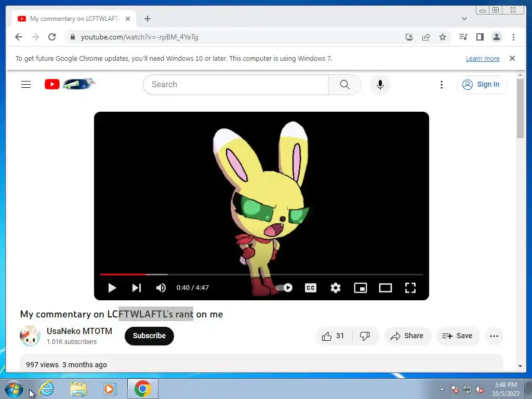
Task: Enable theater mode
Action: click(x=385, y=288)
